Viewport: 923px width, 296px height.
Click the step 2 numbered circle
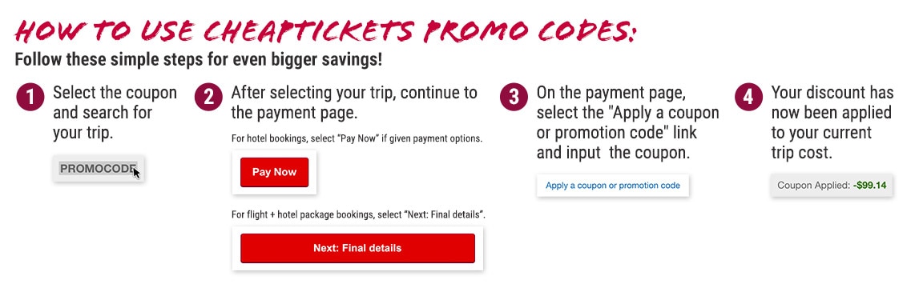tap(208, 97)
